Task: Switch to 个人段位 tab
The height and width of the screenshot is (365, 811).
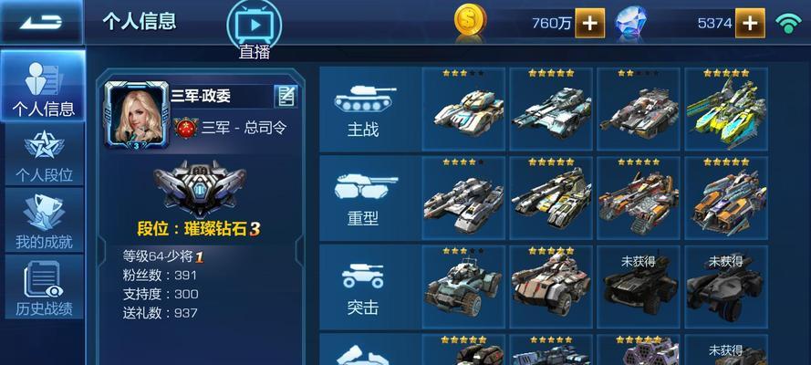Action: pos(44,154)
